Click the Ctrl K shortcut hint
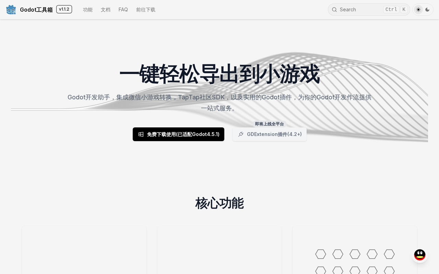439x274 pixels. click(x=395, y=10)
